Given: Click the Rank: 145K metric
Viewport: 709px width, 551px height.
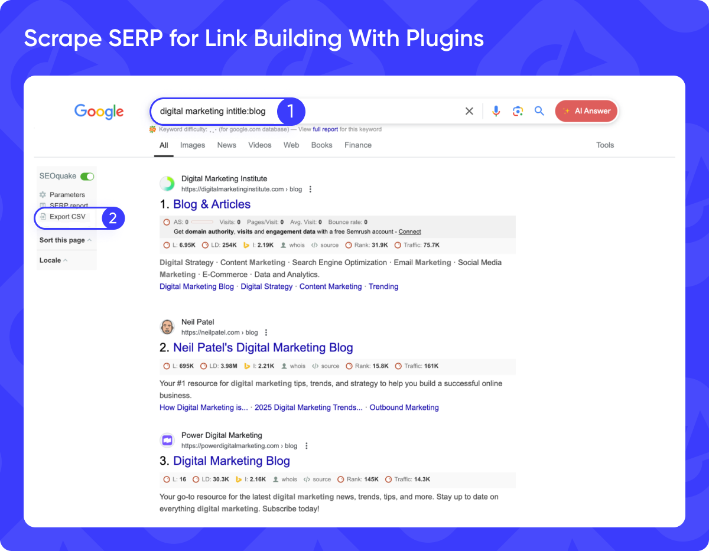Looking at the screenshot, I should pyautogui.click(x=358, y=480).
